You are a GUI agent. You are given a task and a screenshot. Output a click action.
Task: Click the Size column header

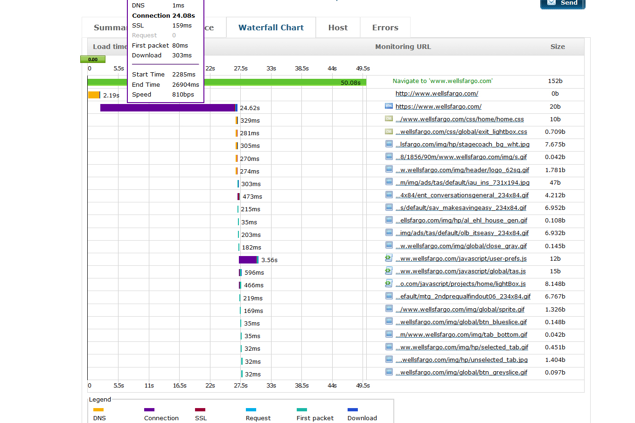[x=558, y=47]
